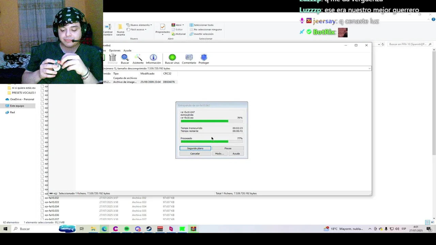Click Segundo plano in the extraction dialog
Screen dimensions: 436x245
click(x=195, y=148)
